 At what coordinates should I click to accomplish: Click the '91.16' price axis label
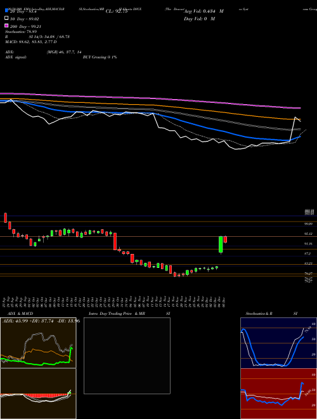coord(309,243)
